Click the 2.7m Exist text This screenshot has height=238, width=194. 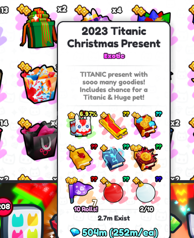(114, 218)
